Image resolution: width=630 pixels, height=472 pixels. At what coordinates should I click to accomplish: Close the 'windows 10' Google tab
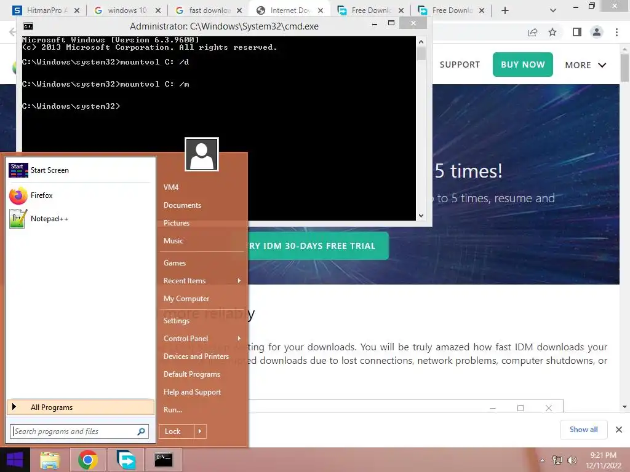point(158,10)
